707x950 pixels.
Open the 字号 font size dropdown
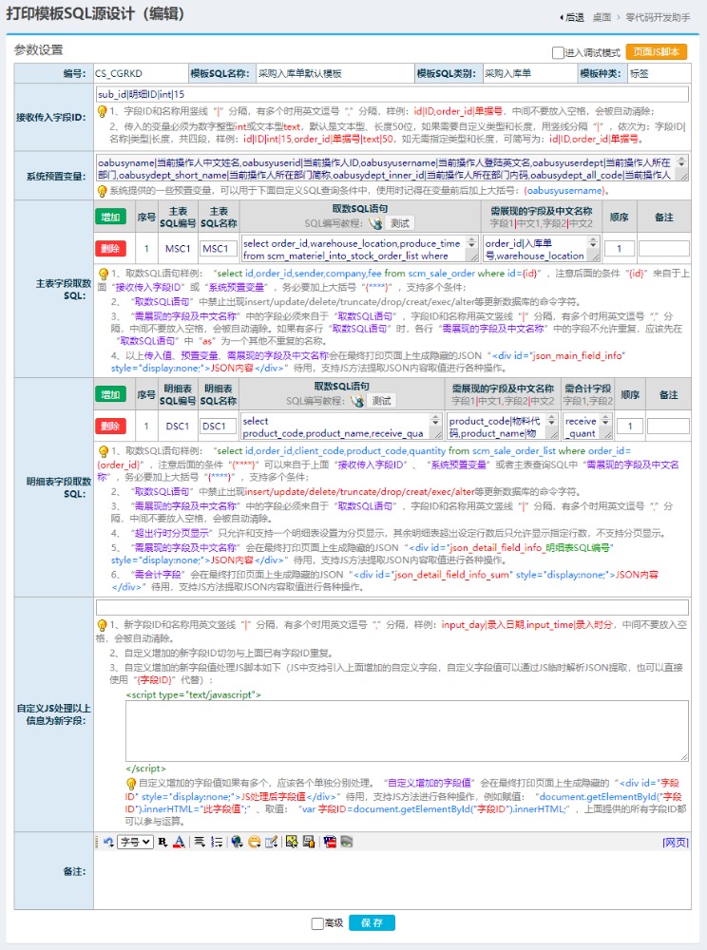pos(135,842)
